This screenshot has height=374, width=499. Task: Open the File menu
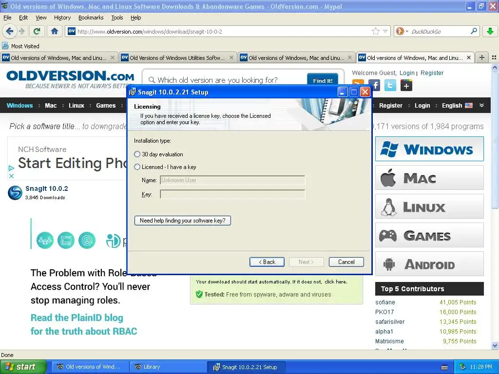point(7,18)
